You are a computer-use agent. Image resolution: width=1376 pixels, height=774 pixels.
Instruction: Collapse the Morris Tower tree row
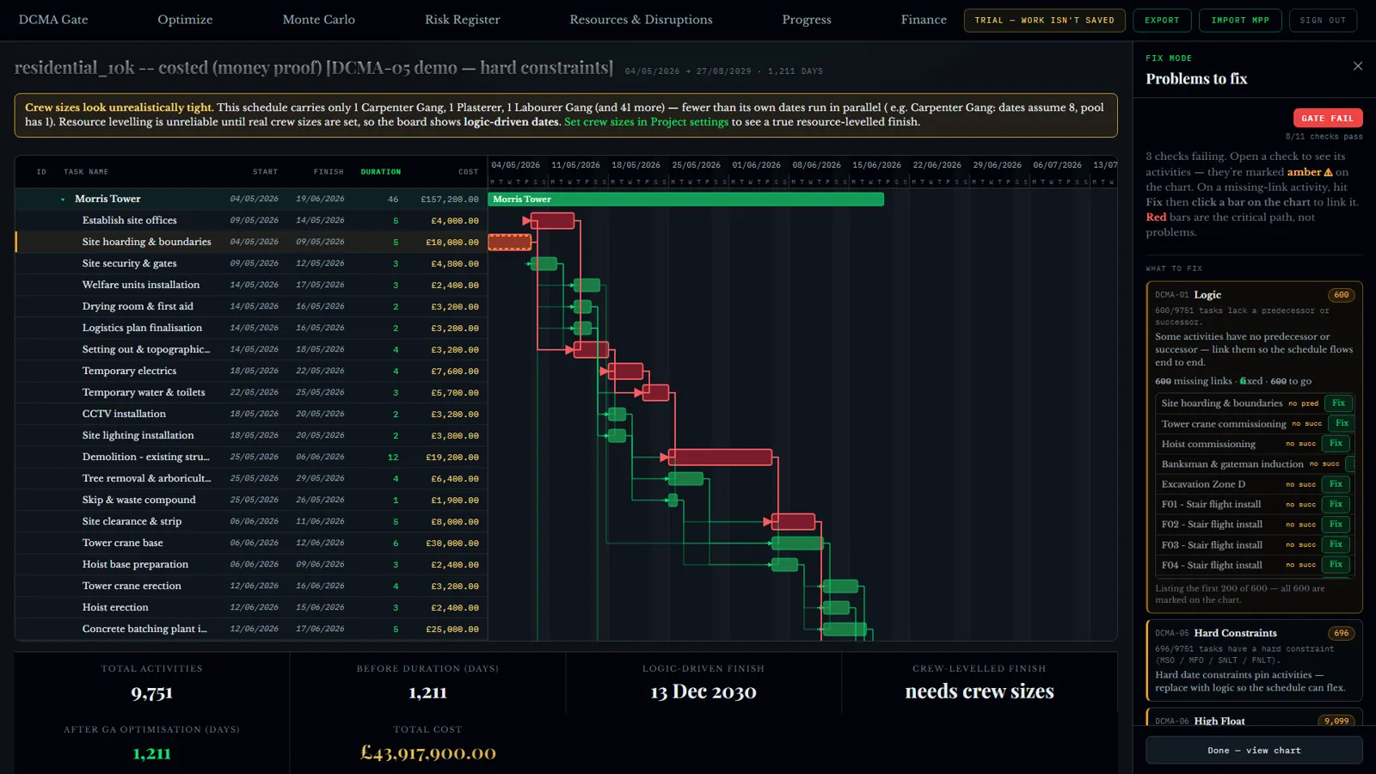[63, 200]
